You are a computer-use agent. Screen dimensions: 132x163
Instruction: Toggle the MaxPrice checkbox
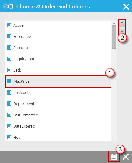coord(9,81)
